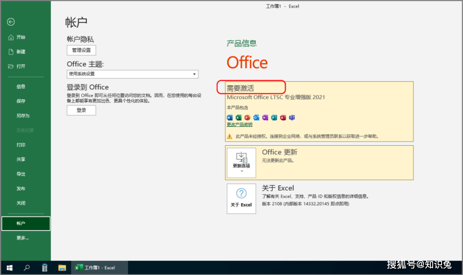The width and height of the screenshot is (463, 275).
Task: Click the 工作簿1 - Excel taskbar button
Action: point(99,268)
